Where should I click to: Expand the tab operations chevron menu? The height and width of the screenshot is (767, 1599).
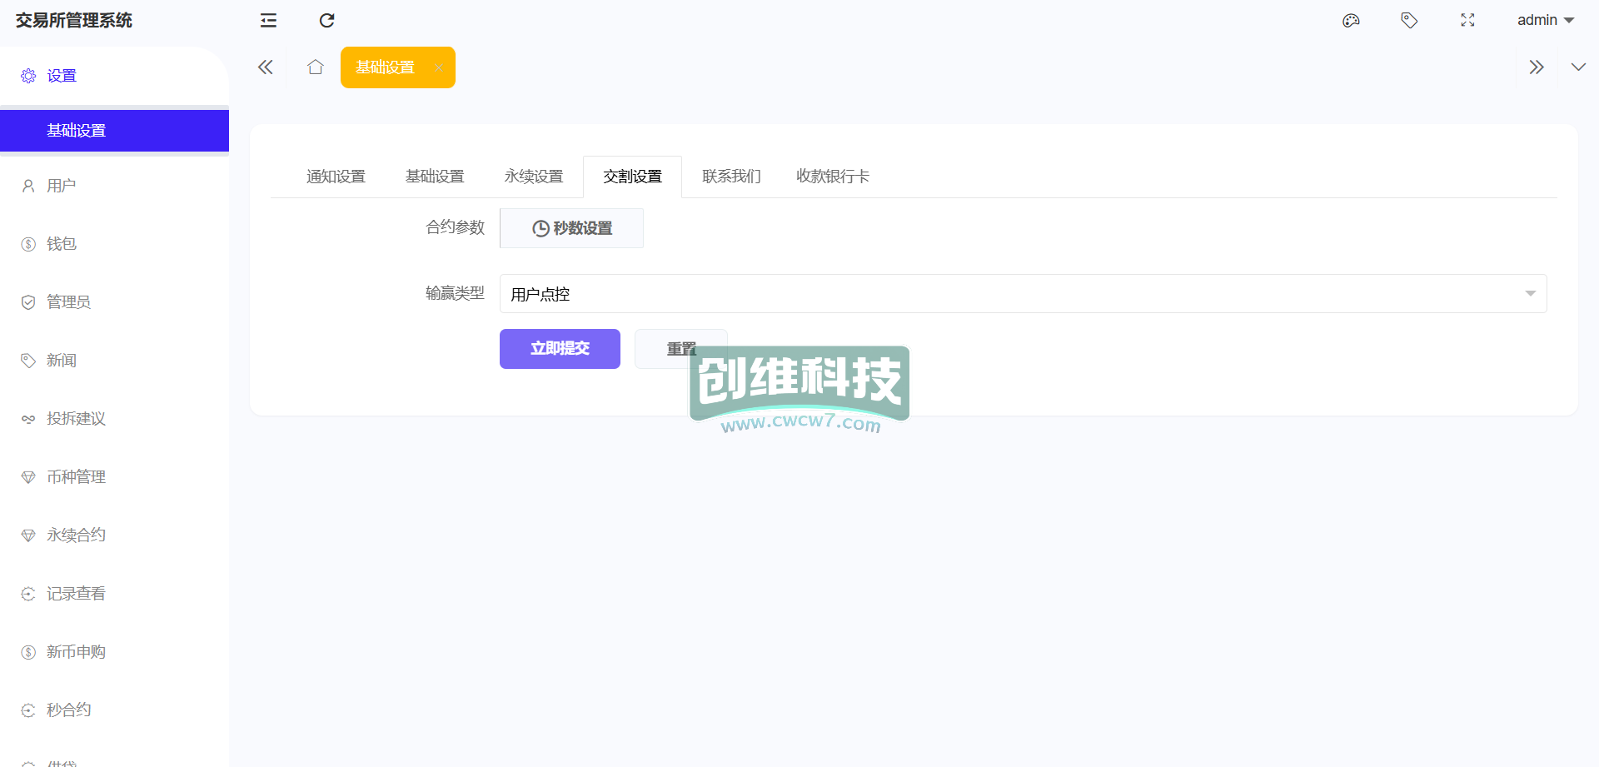pos(1577,67)
